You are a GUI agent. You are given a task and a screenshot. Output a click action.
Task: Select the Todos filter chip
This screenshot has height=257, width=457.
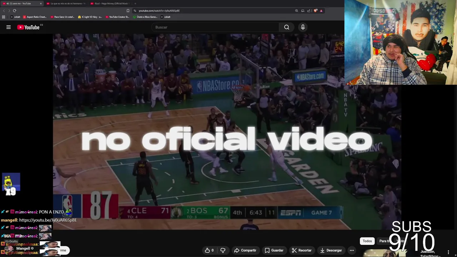tap(367, 241)
